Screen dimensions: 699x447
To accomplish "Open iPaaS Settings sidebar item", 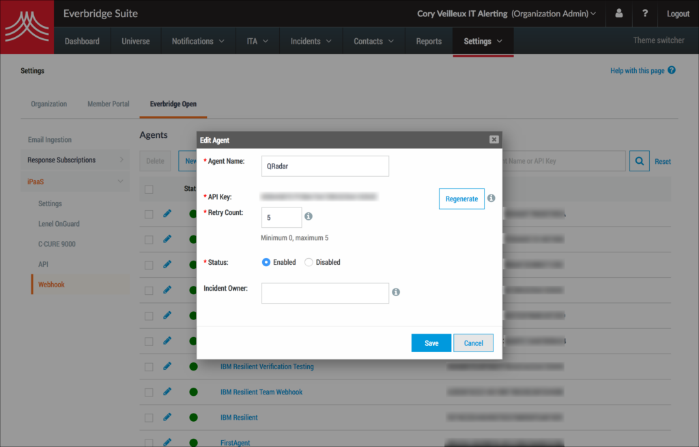I will (x=50, y=203).
